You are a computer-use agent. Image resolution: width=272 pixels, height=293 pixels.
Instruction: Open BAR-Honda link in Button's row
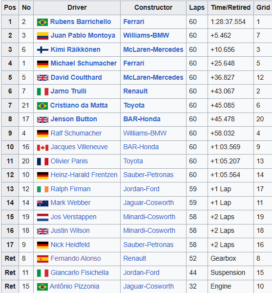pyautogui.click(x=142, y=119)
